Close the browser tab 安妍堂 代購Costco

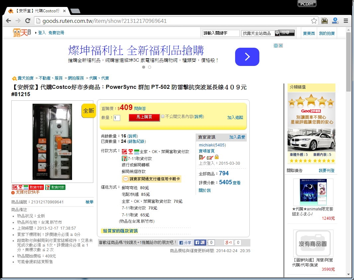pyautogui.click(x=64, y=11)
